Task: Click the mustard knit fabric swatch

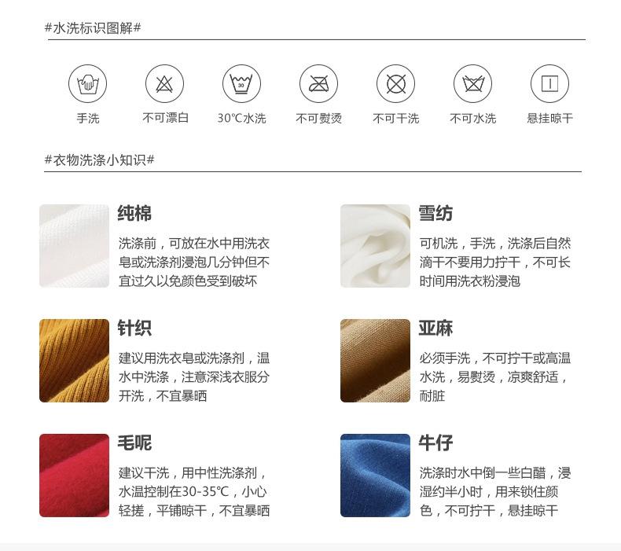Action: (74, 361)
